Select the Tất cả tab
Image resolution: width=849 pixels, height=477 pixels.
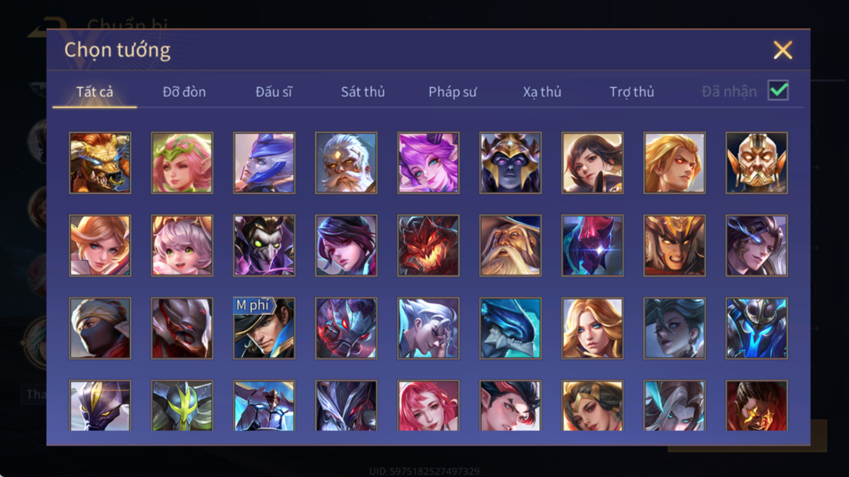[94, 92]
